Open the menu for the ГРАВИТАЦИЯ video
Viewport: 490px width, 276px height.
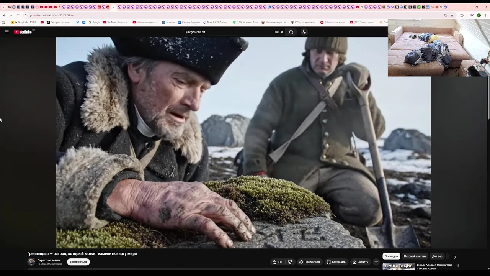458,265
